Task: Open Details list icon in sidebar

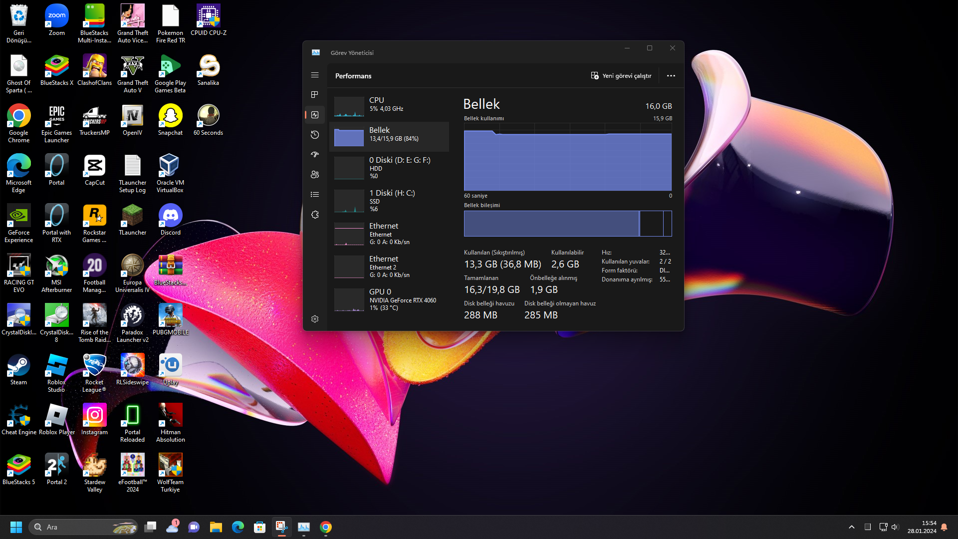Action: point(314,195)
